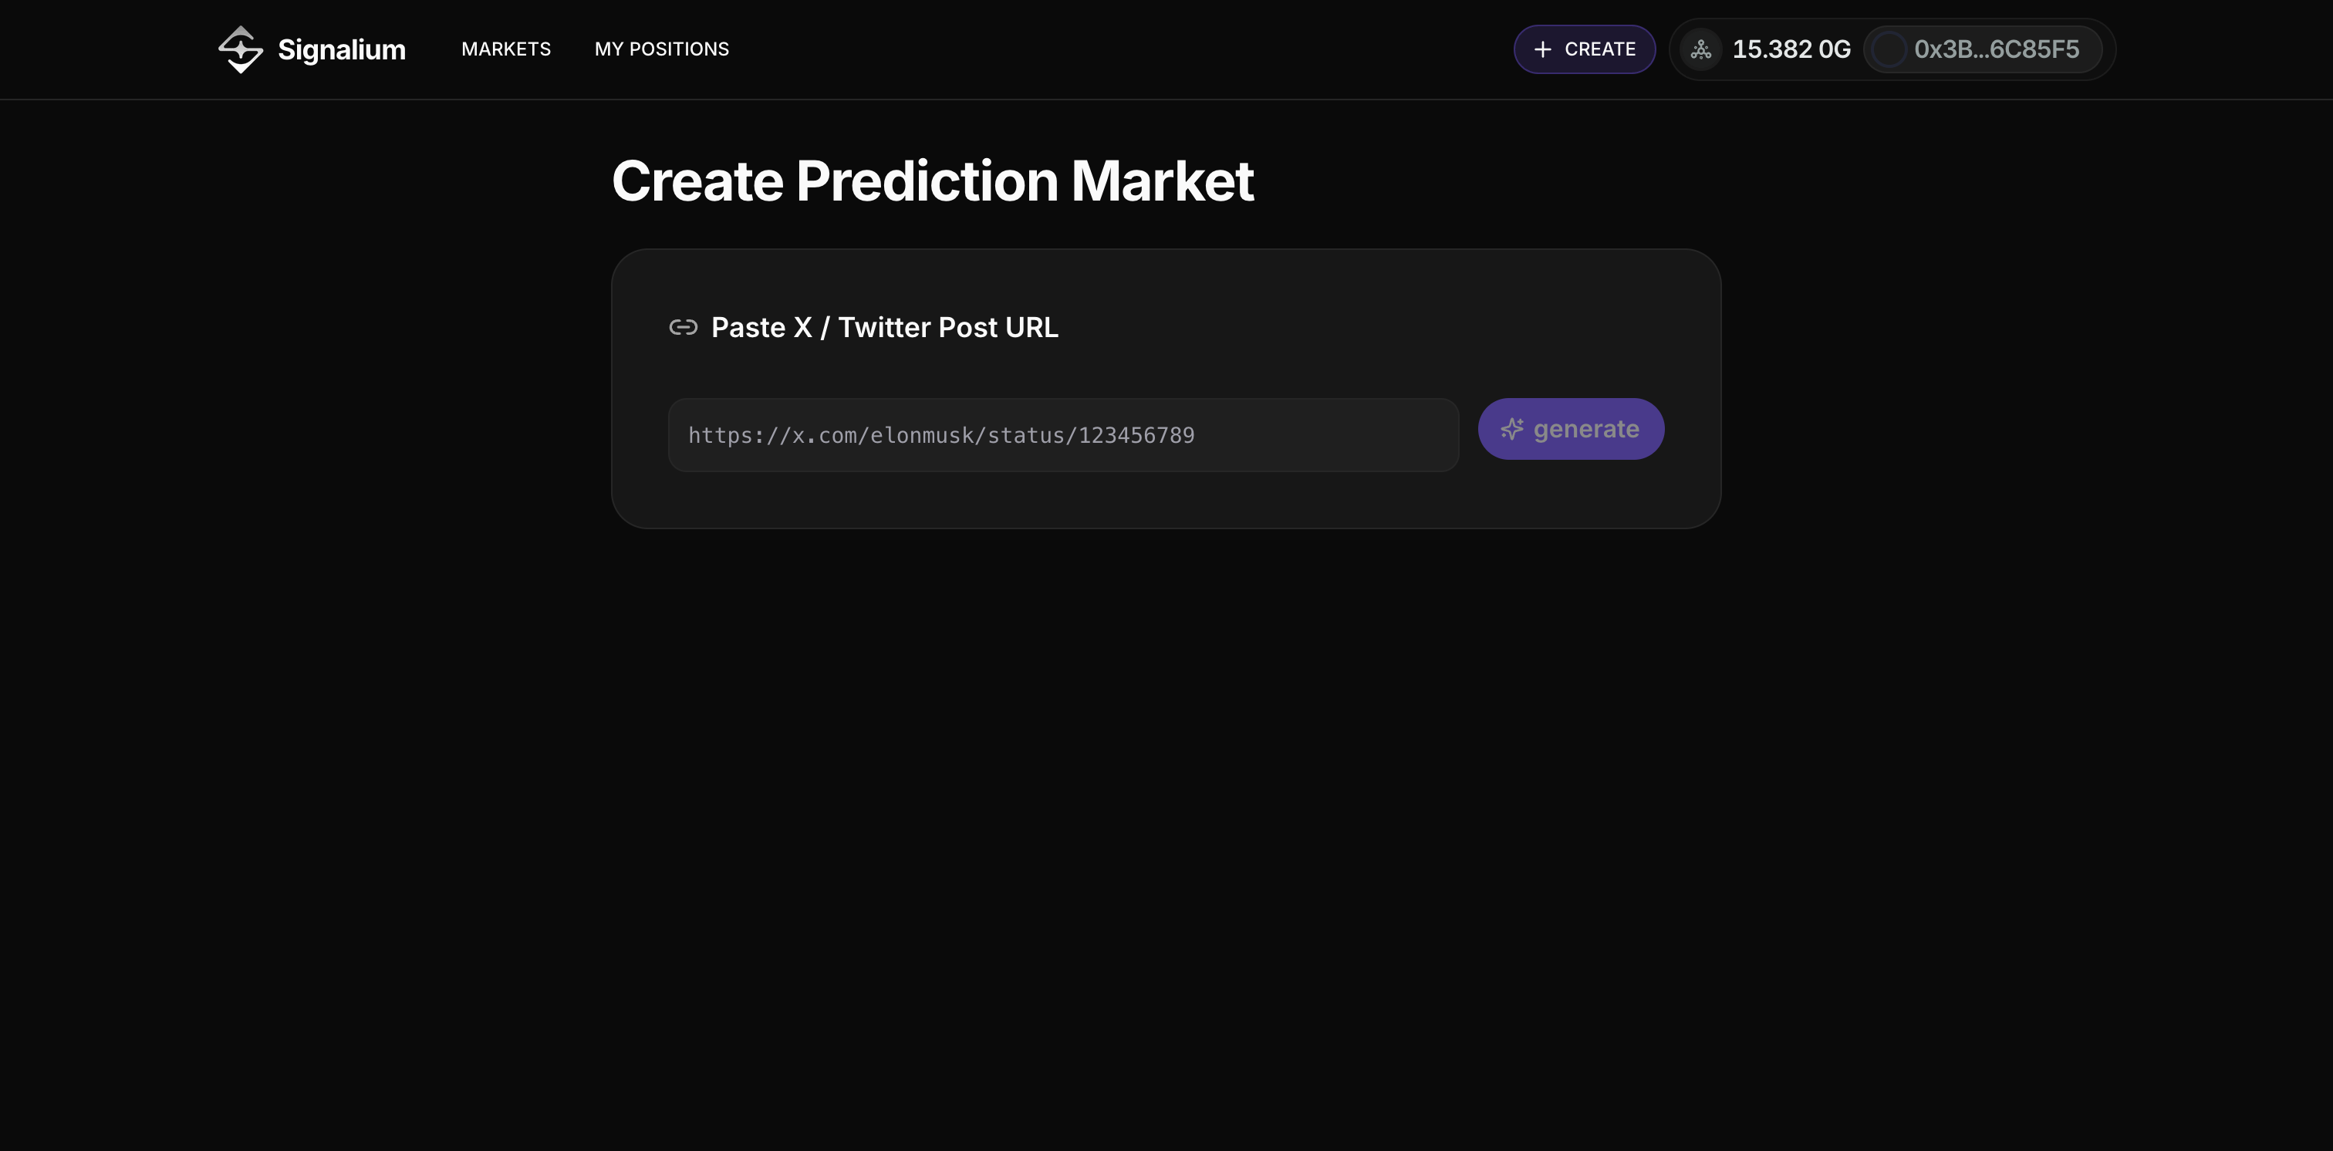Image resolution: width=2333 pixels, height=1151 pixels.
Task: Click the '0G' currency unit in balance
Action: pyautogui.click(x=1834, y=50)
